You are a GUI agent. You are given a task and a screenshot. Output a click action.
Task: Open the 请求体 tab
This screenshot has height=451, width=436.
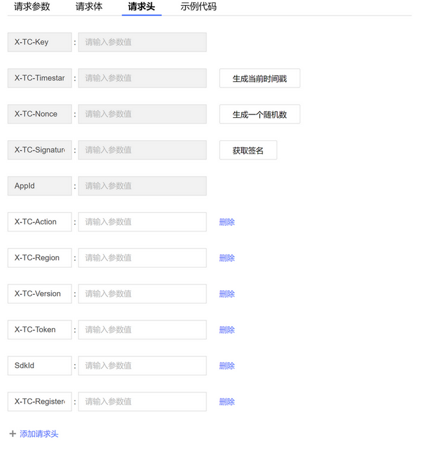click(x=89, y=6)
